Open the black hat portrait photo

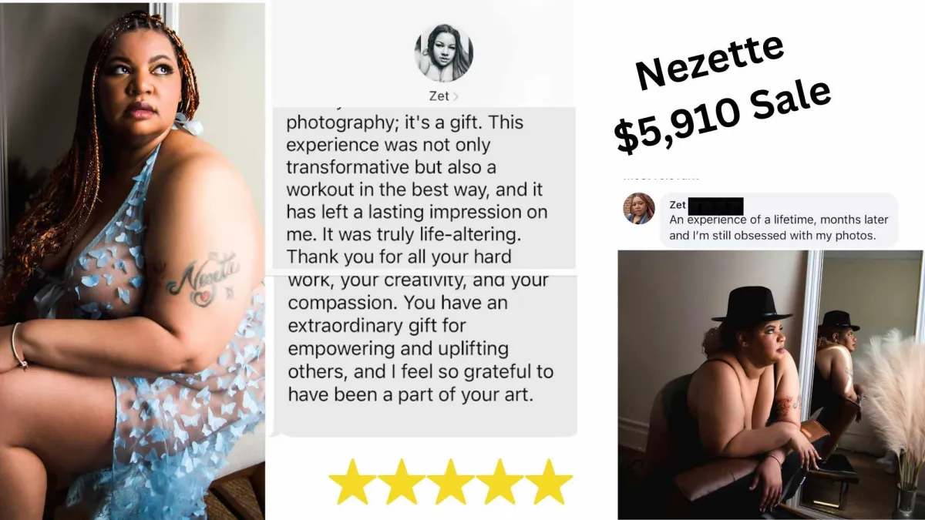[770, 384]
